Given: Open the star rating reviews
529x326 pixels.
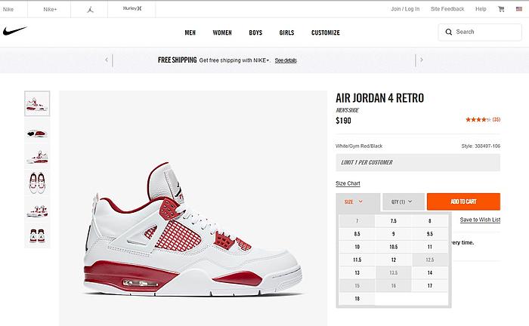Looking at the screenshot, I should click(483, 119).
